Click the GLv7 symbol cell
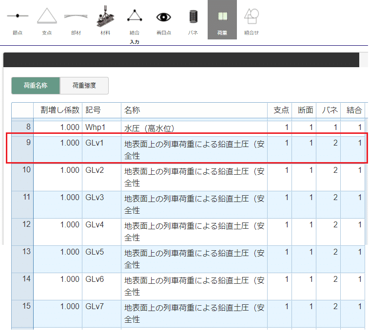Screen dimensions: 369x332 click(102, 314)
